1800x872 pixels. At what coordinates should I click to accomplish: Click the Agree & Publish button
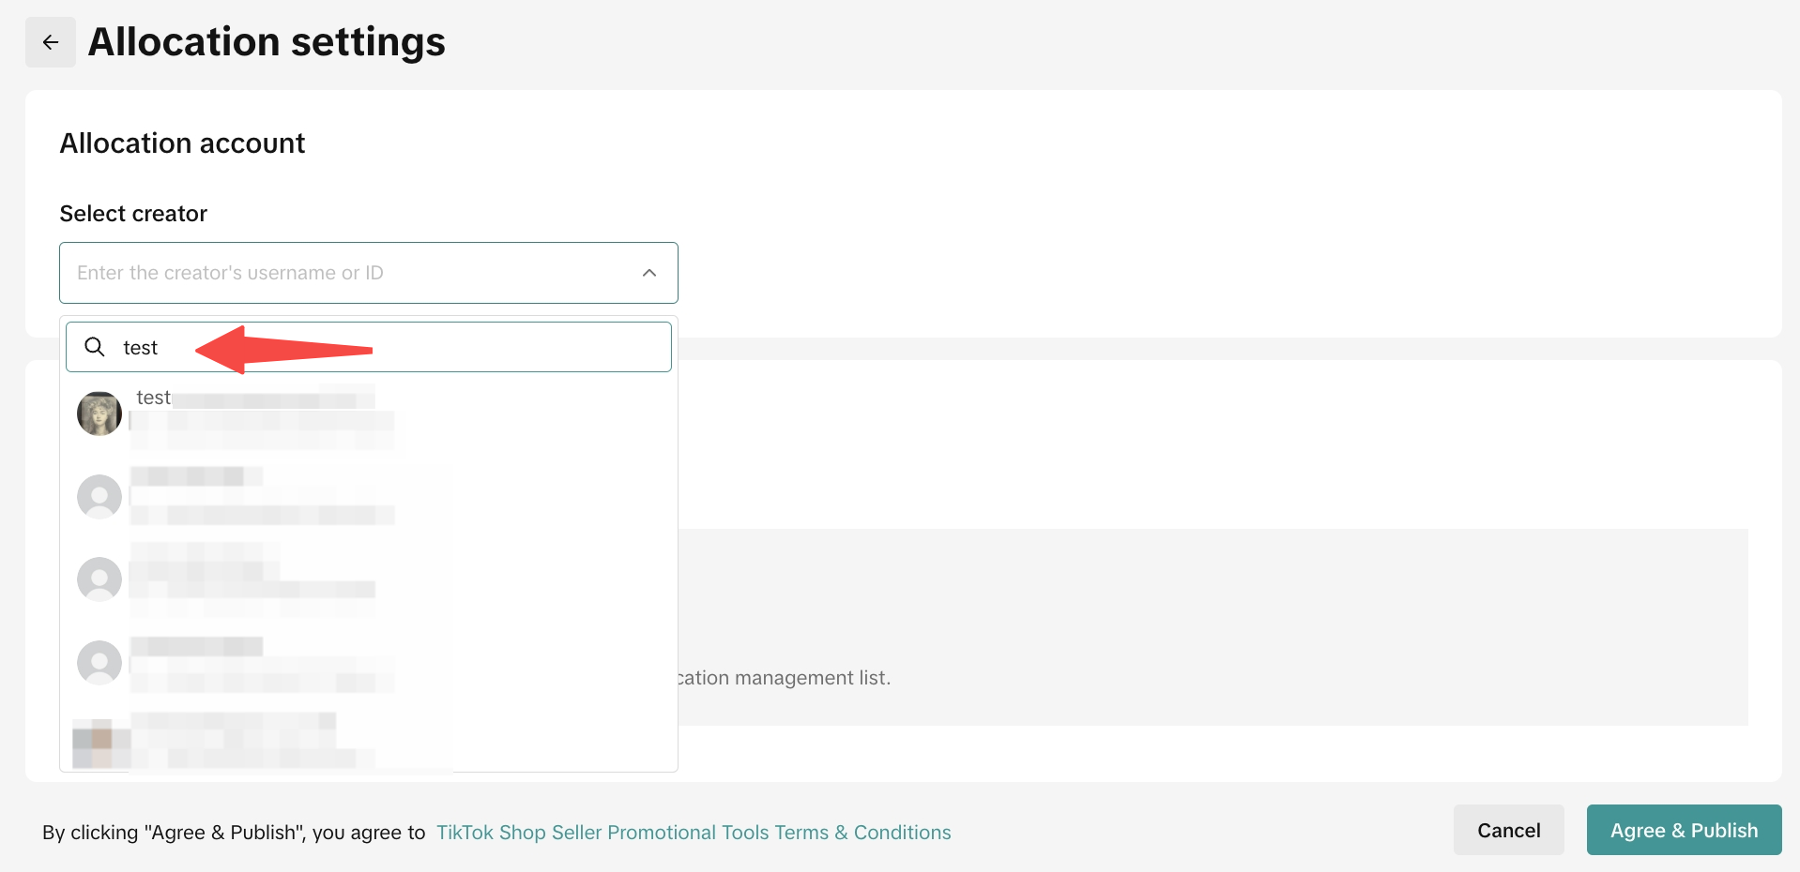[1684, 830]
